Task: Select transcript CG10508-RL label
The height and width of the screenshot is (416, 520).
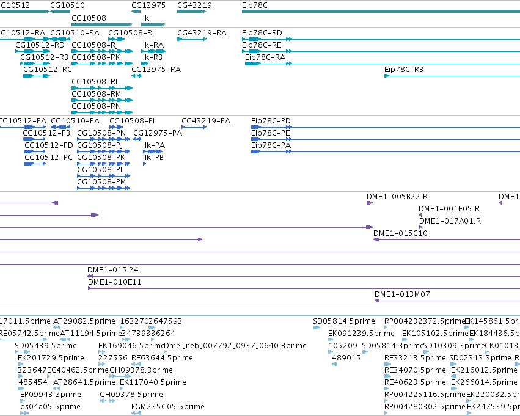Action: click(95, 82)
